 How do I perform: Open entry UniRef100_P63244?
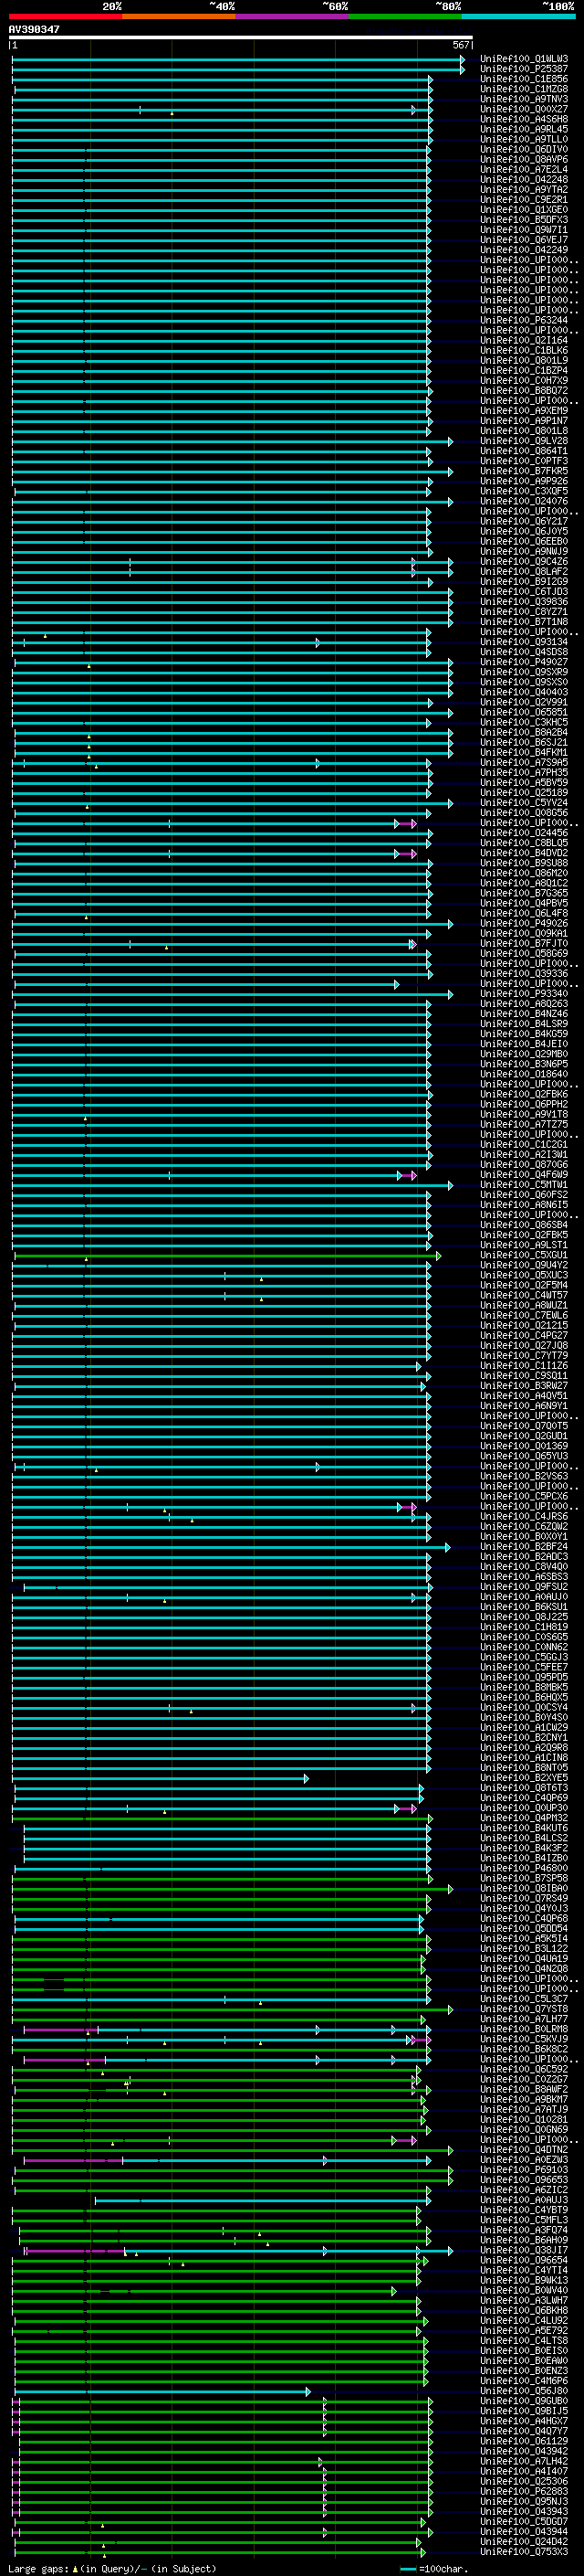[523, 320]
